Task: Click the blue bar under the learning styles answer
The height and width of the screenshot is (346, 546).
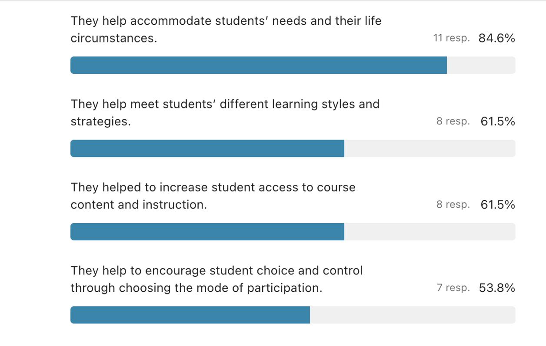Action: [207, 148]
